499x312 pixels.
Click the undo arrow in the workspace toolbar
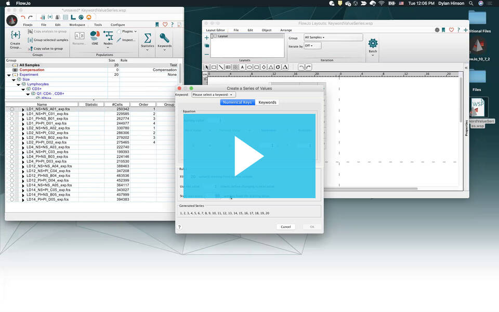[x=23, y=17]
